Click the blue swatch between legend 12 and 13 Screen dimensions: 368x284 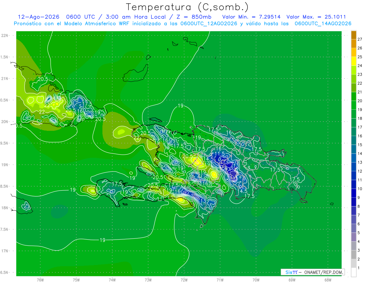point(354,167)
